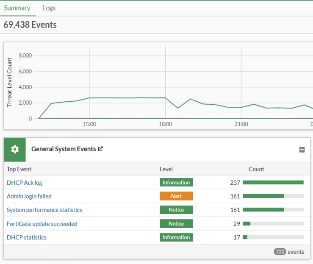Click the DHCP Ack log count bar
313x264 pixels.
pos(273,183)
